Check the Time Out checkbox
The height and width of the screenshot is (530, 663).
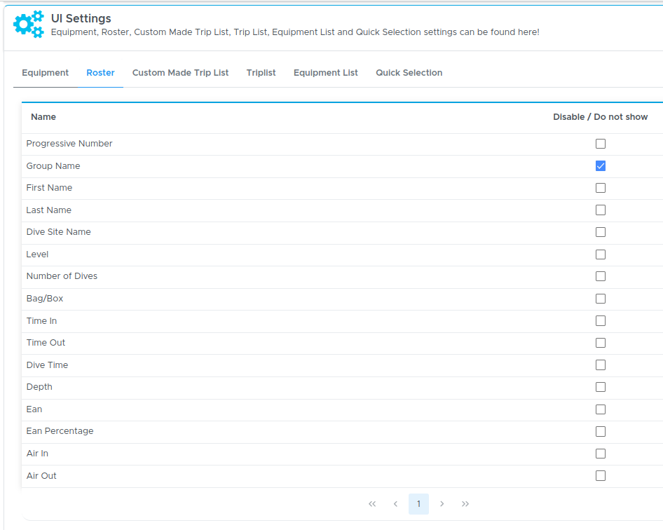point(601,343)
